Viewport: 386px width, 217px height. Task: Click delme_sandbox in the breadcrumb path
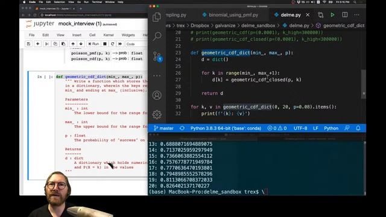pyautogui.click(x=258, y=25)
